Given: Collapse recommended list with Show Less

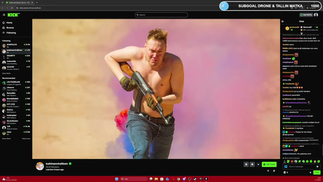Looking at the screenshot, I should pyautogui.click(x=26, y=139).
